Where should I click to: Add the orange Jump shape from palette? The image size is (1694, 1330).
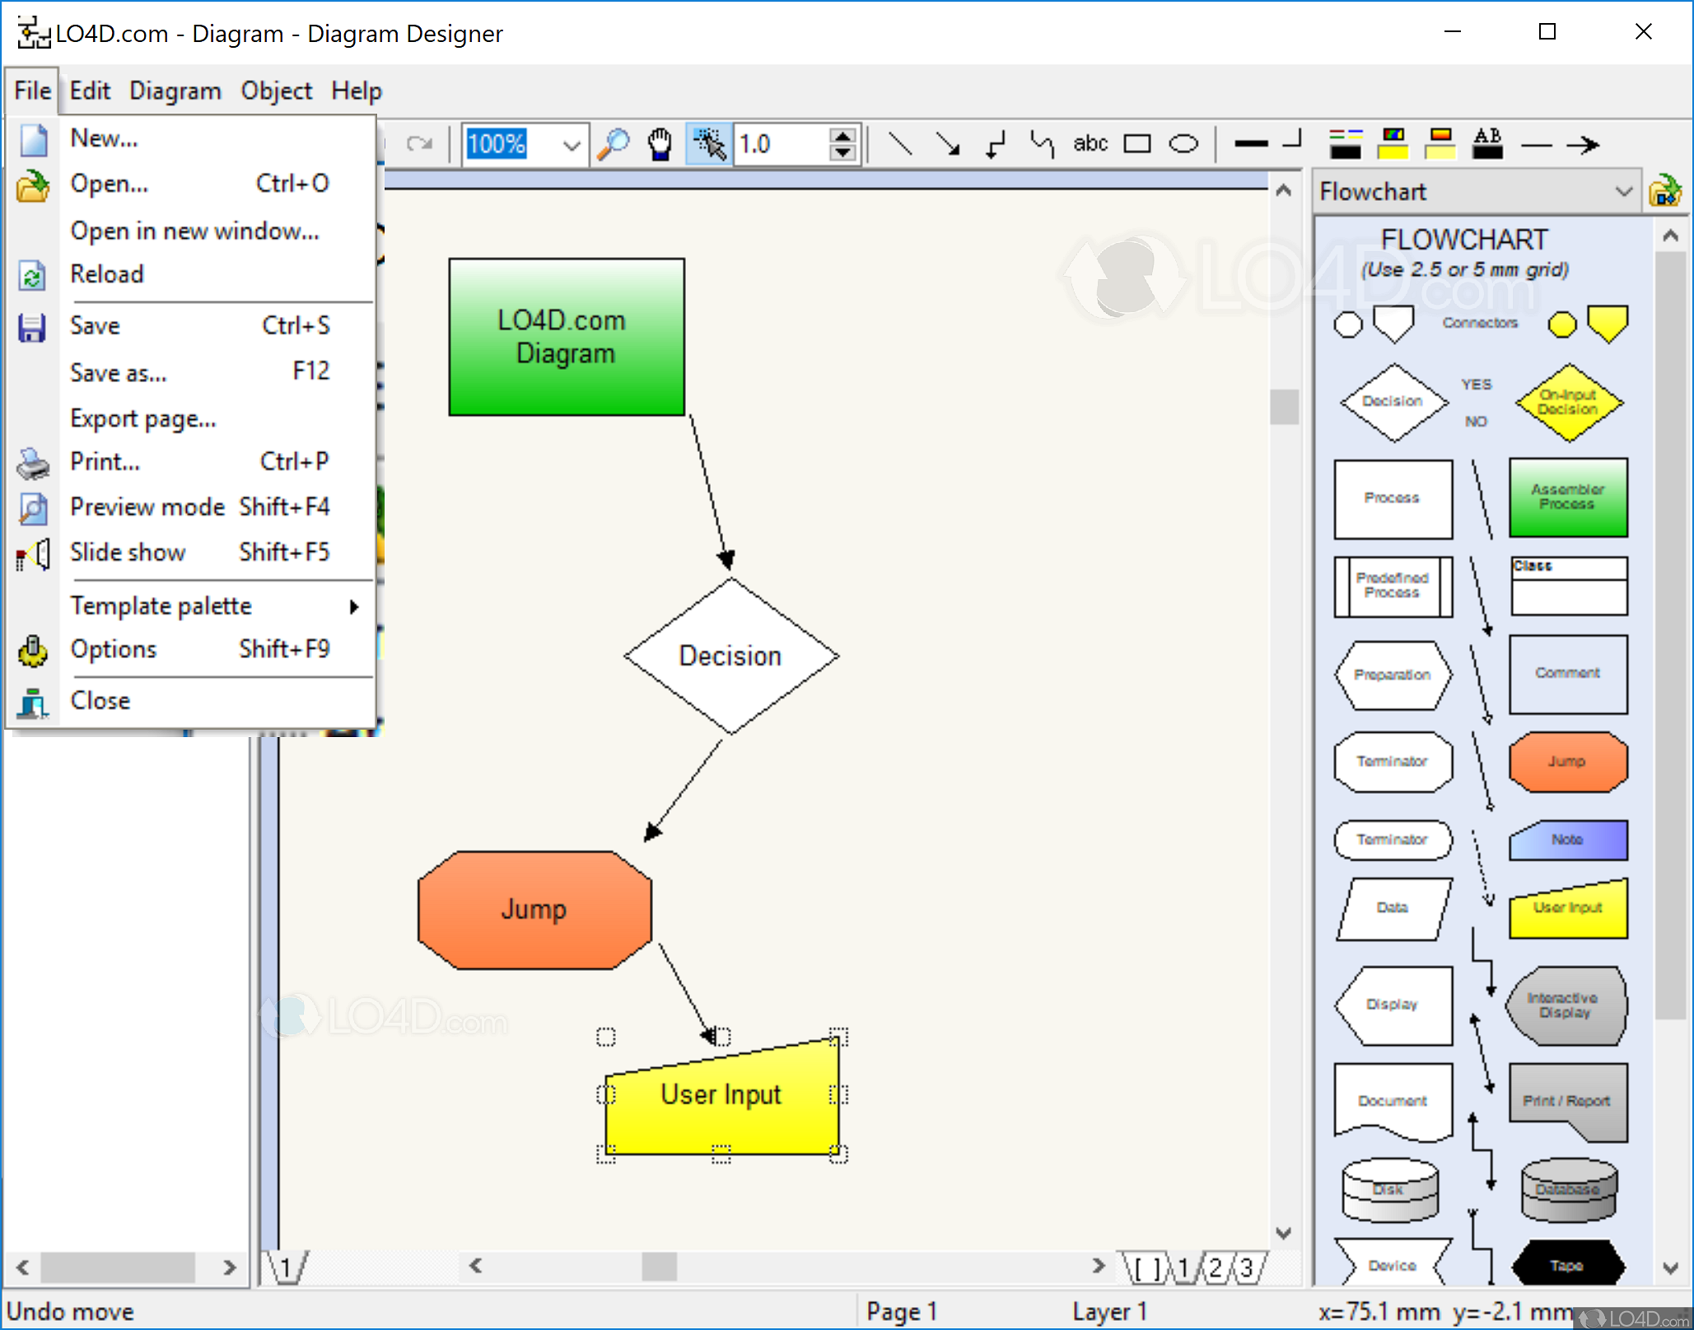[1567, 762]
